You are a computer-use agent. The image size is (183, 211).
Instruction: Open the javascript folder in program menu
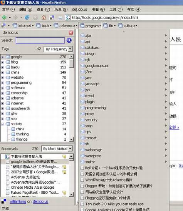pos(123,84)
